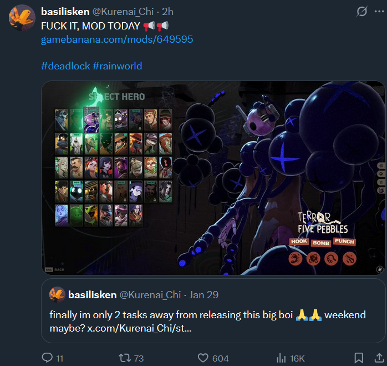This screenshot has height=366, width=387.
Task: Click the basilisken display name on main tweet
Action: coord(65,12)
